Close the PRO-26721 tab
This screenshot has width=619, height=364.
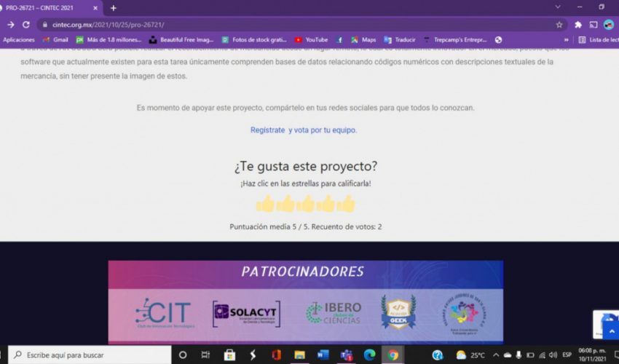pos(95,8)
